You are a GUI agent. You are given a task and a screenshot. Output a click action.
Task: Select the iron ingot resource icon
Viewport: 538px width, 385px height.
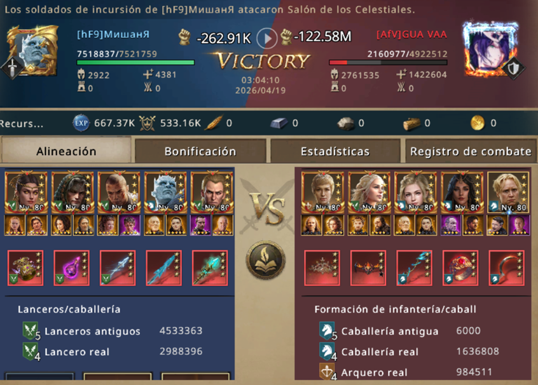tap(279, 123)
